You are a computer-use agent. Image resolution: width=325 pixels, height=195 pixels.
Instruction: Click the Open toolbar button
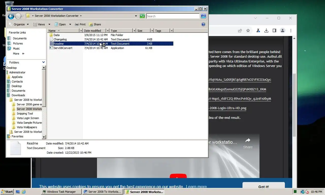[60, 24]
